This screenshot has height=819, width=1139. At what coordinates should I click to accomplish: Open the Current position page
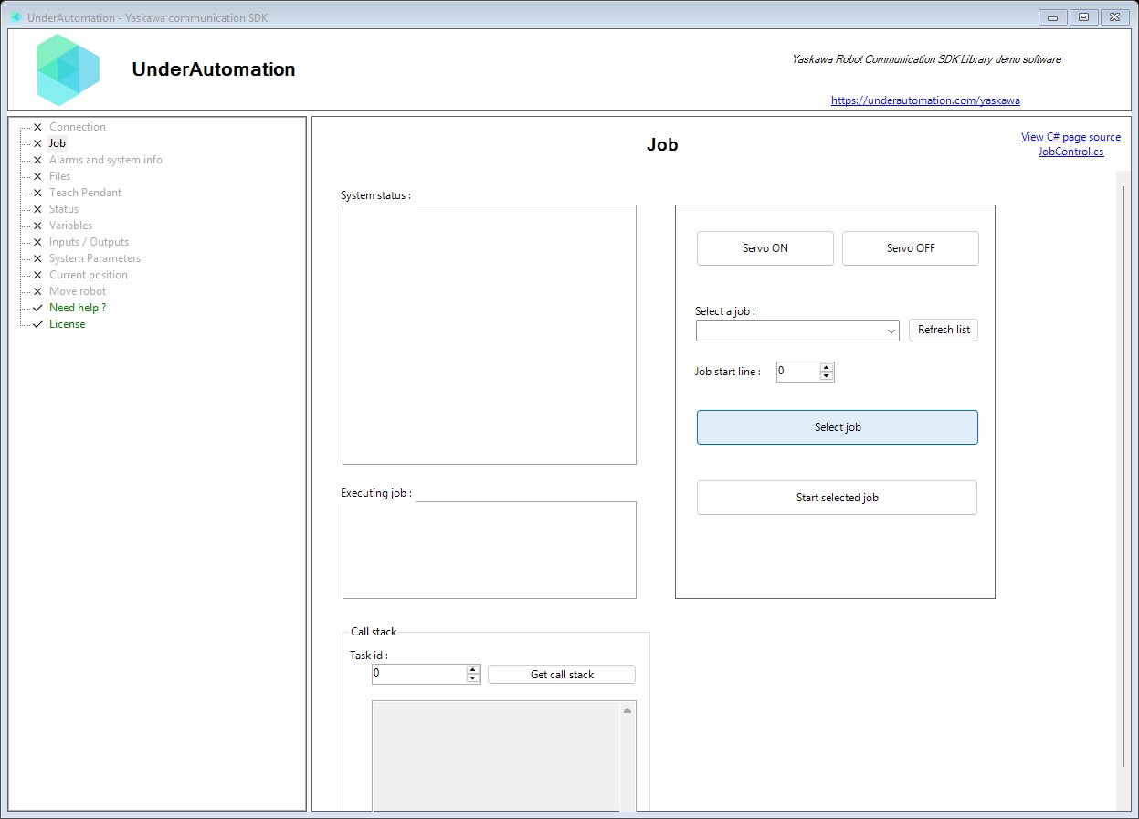click(89, 275)
